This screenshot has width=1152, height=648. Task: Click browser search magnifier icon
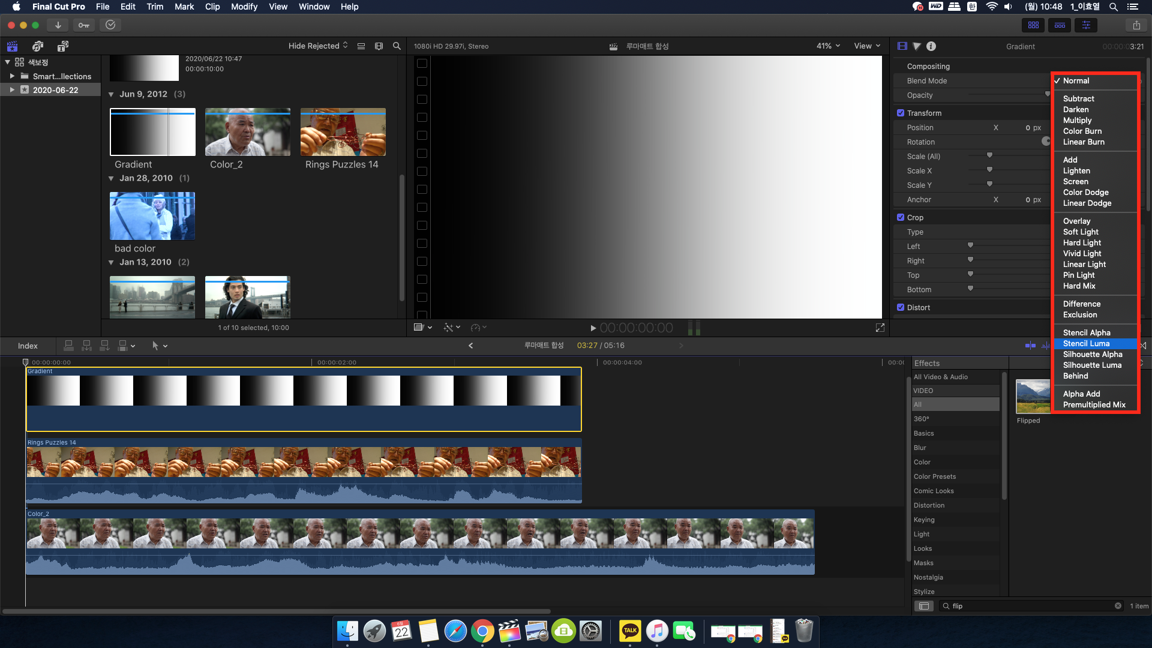(x=397, y=46)
